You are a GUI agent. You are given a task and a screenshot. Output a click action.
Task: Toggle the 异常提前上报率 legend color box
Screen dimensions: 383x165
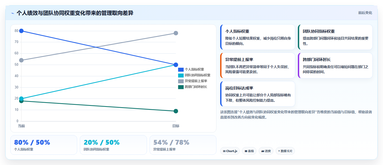pyautogui.click(x=181, y=81)
